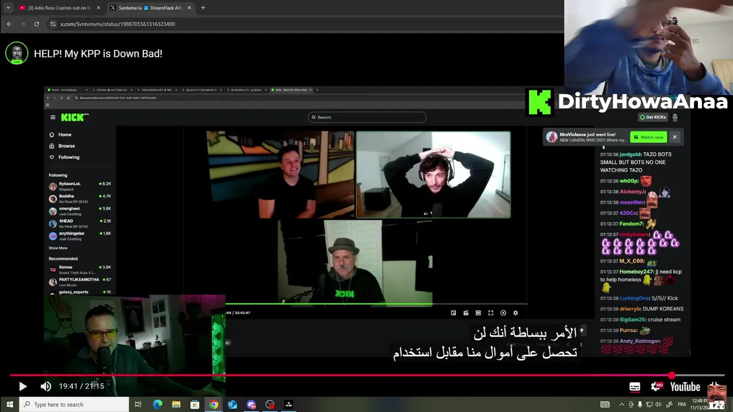Open a new Chrome tab
The image size is (733, 412).
203,8
